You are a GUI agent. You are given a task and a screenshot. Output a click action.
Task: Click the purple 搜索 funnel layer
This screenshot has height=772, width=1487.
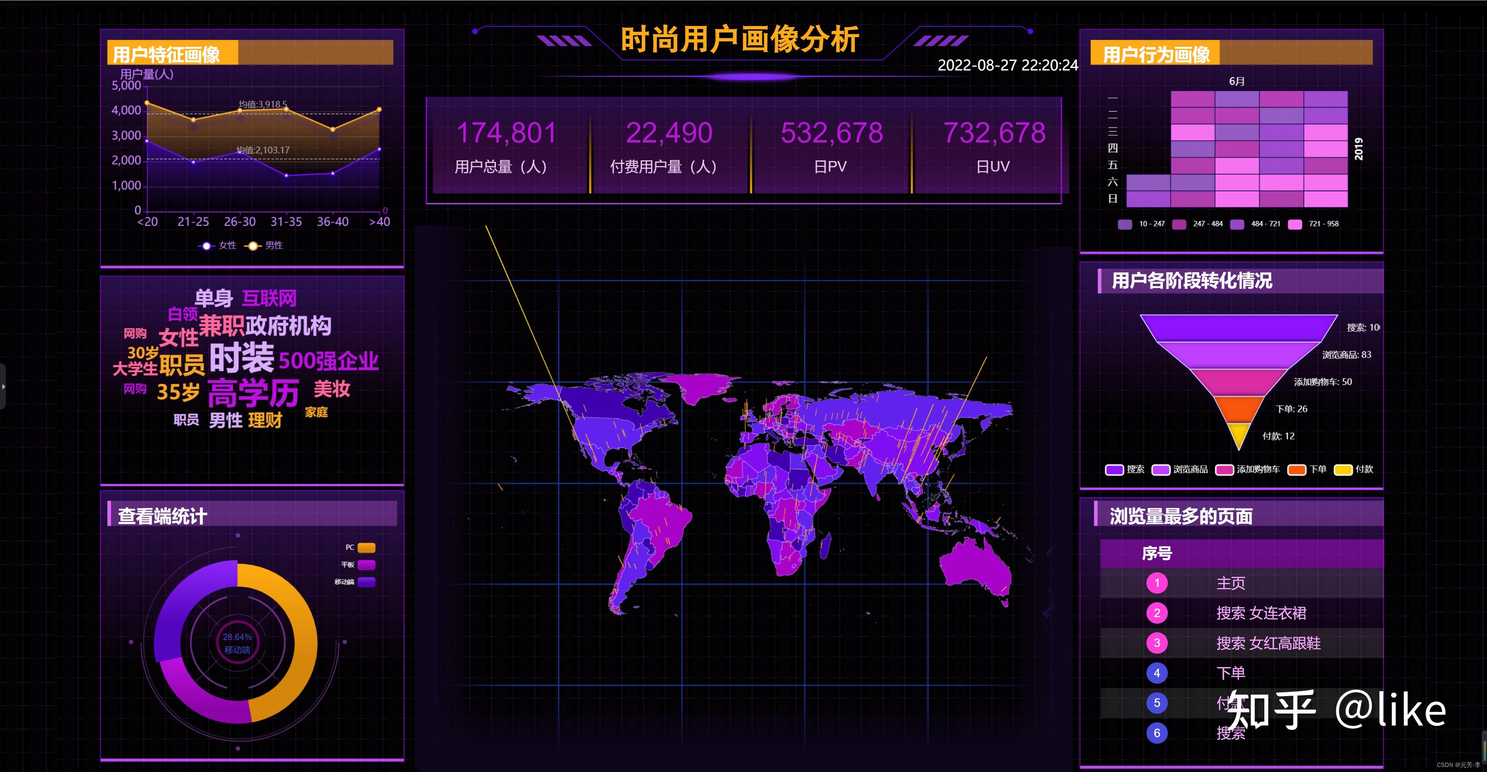tap(1239, 328)
